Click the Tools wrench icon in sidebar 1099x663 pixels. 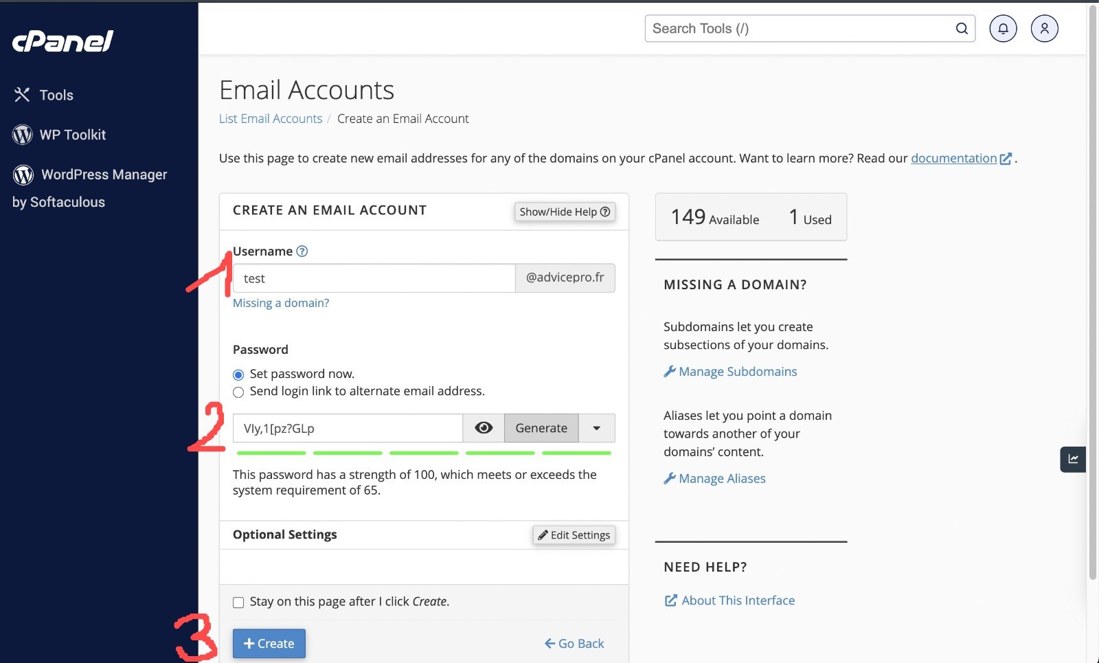coord(22,95)
